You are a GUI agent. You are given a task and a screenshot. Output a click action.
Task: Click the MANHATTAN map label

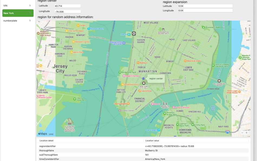(x=148, y=71)
